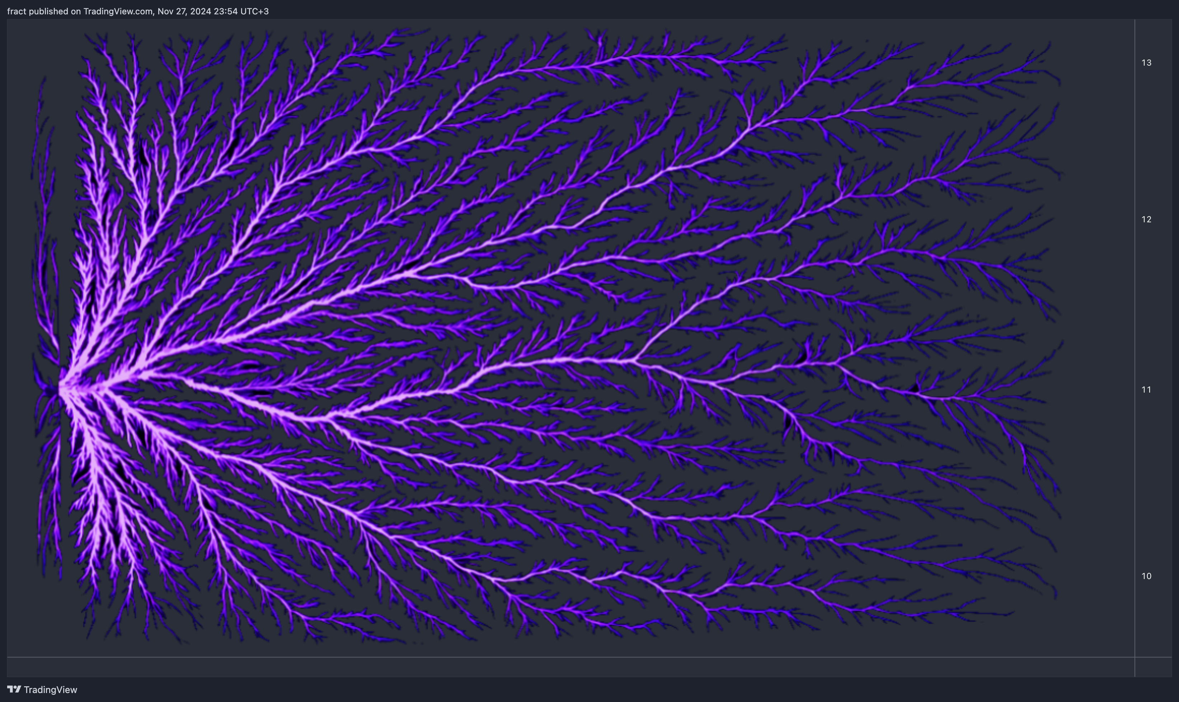The image size is (1179, 702).
Task: Click the price axis label 10
Action: click(x=1146, y=576)
